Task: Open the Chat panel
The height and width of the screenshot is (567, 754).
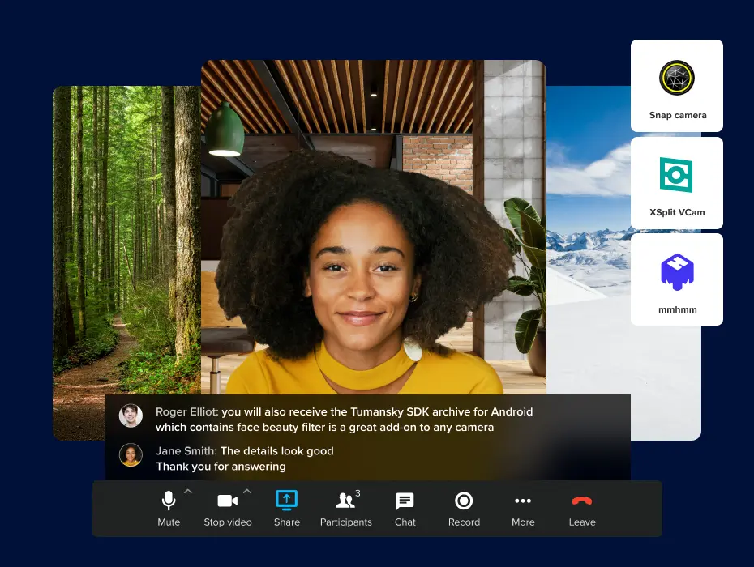Action: [405, 501]
